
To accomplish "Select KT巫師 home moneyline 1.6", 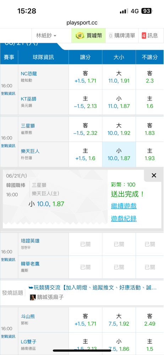I will pyautogui.click(x=150, y=102).
